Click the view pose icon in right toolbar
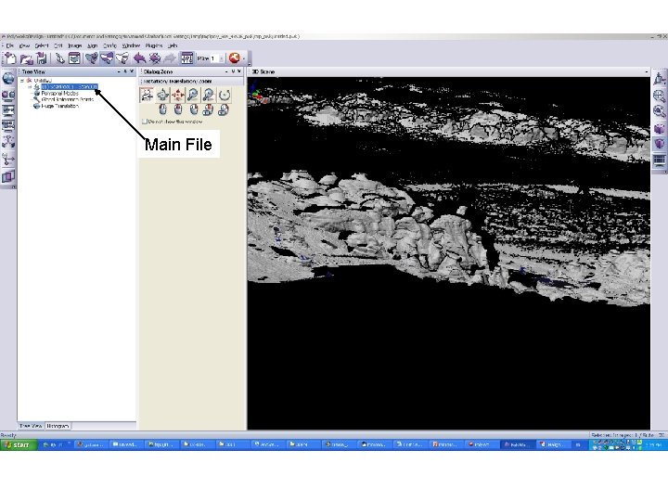The width and height of the screenshot is (668, 501). pos(659,79)
